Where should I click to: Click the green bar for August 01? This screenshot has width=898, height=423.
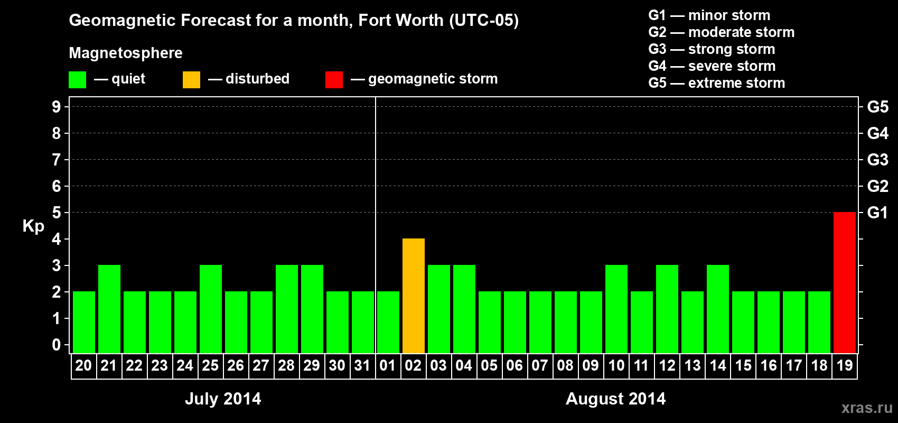tap(388, 323)
